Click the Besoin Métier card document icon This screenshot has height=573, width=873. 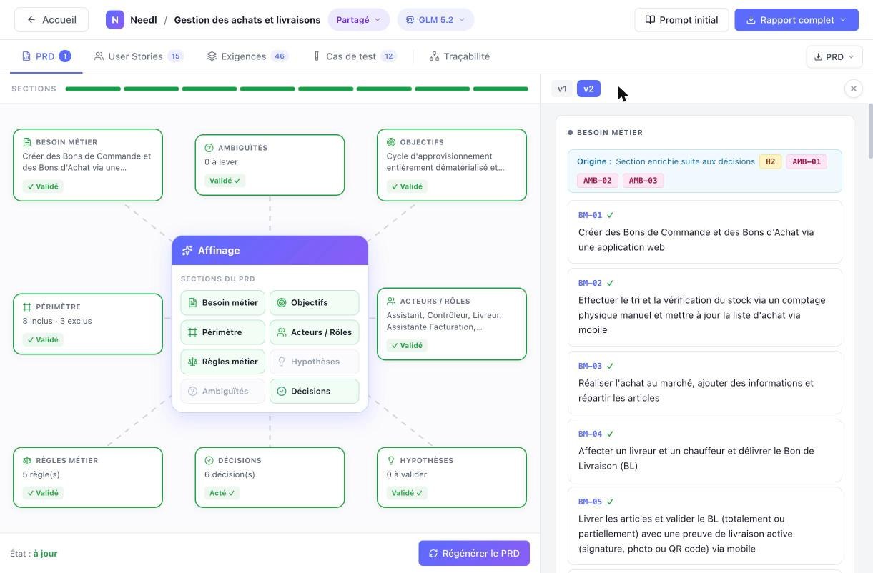coord(27,142)
